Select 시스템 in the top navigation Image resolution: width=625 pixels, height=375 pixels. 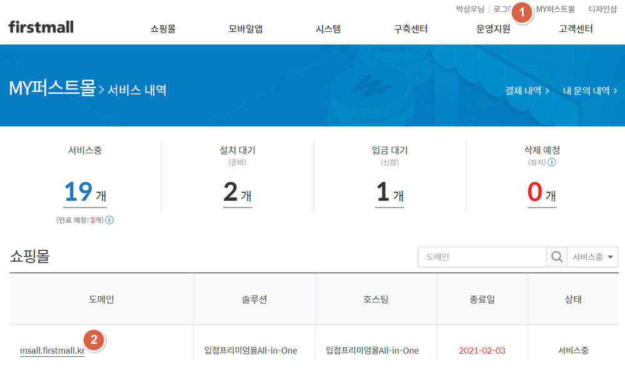[328, 29]
